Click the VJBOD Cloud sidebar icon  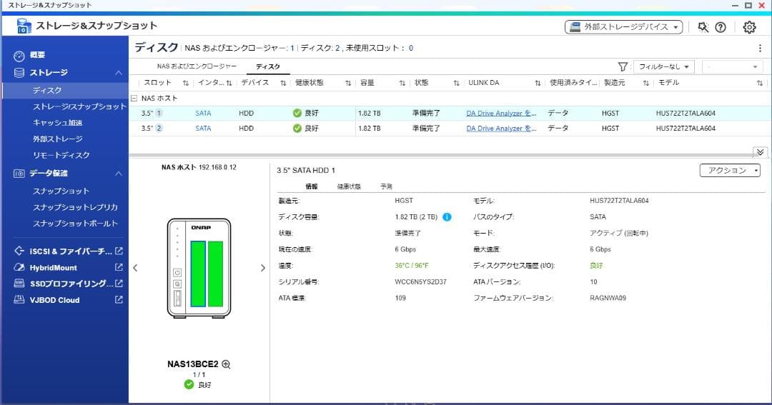click(x=19, y=300)
